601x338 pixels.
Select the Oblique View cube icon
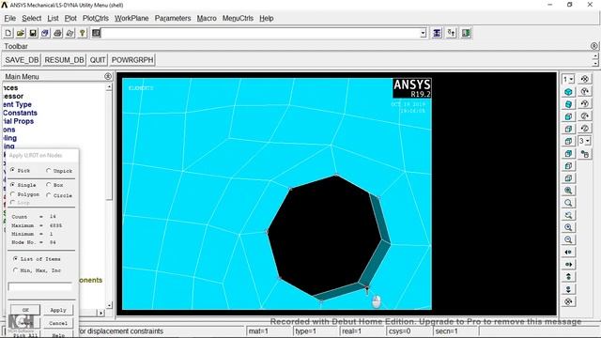[x=568, y=104]
